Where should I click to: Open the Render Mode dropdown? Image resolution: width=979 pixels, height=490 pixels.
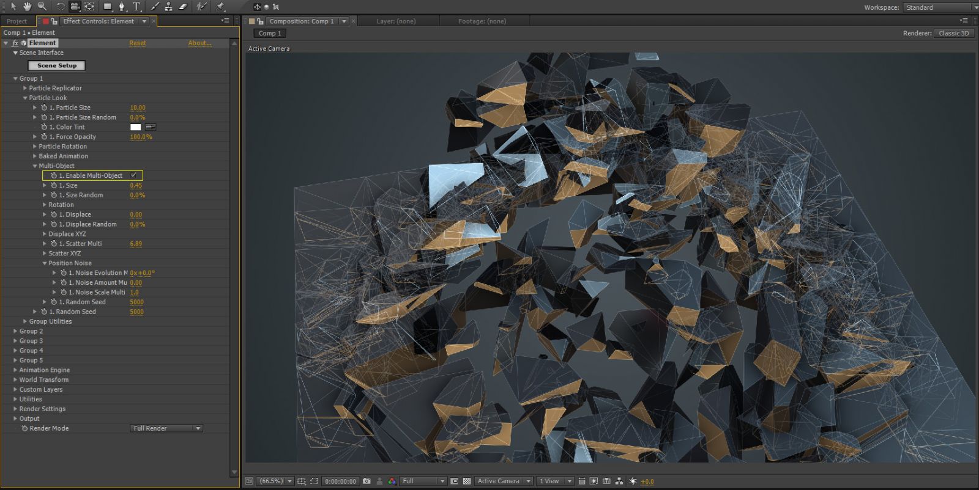coord(166,428)
